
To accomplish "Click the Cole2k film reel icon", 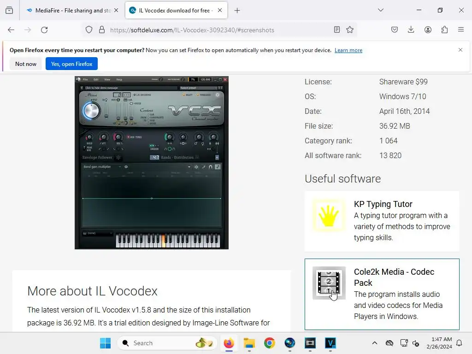I will [x=329, y=283].
